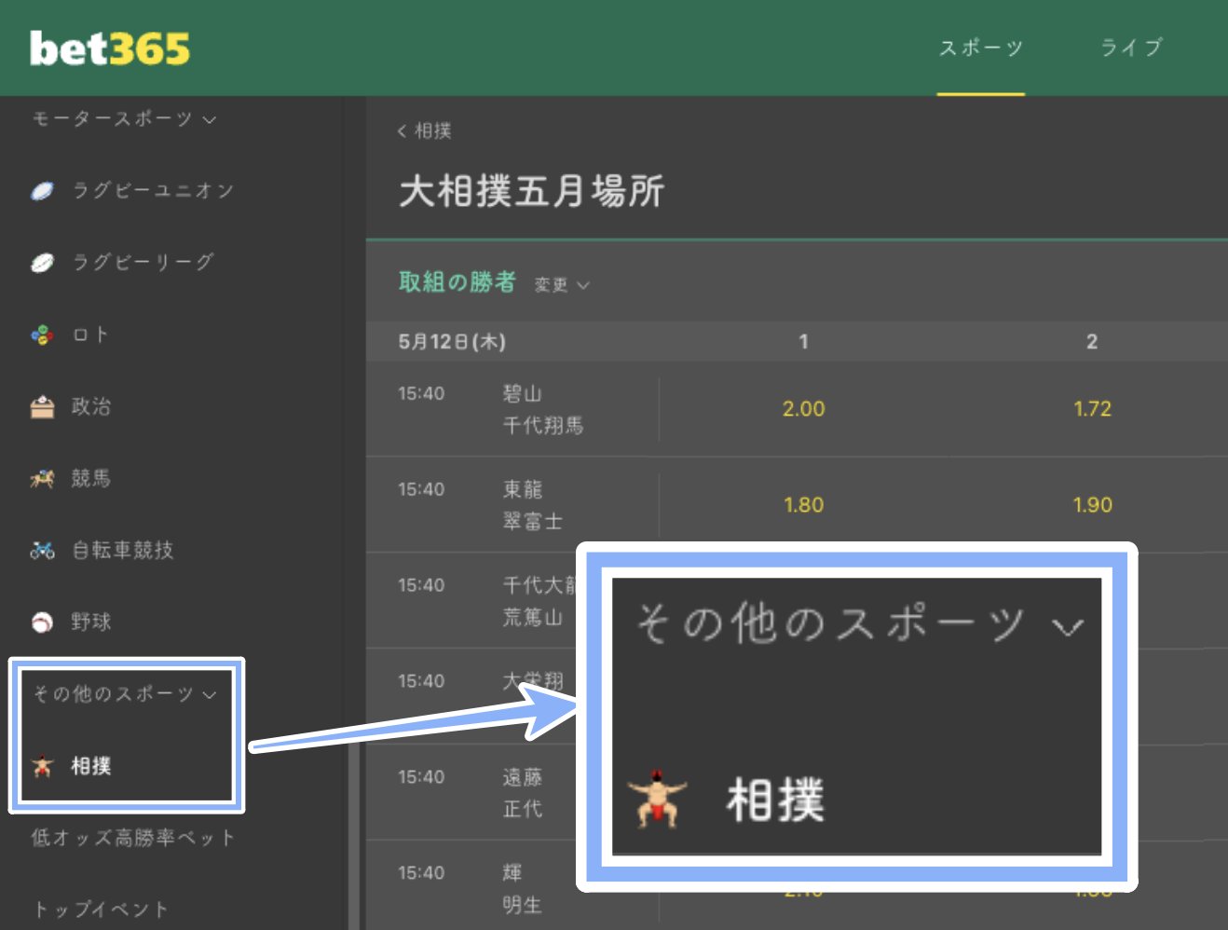
Task: Open トップイベント section
Action: tap(101, 909)
